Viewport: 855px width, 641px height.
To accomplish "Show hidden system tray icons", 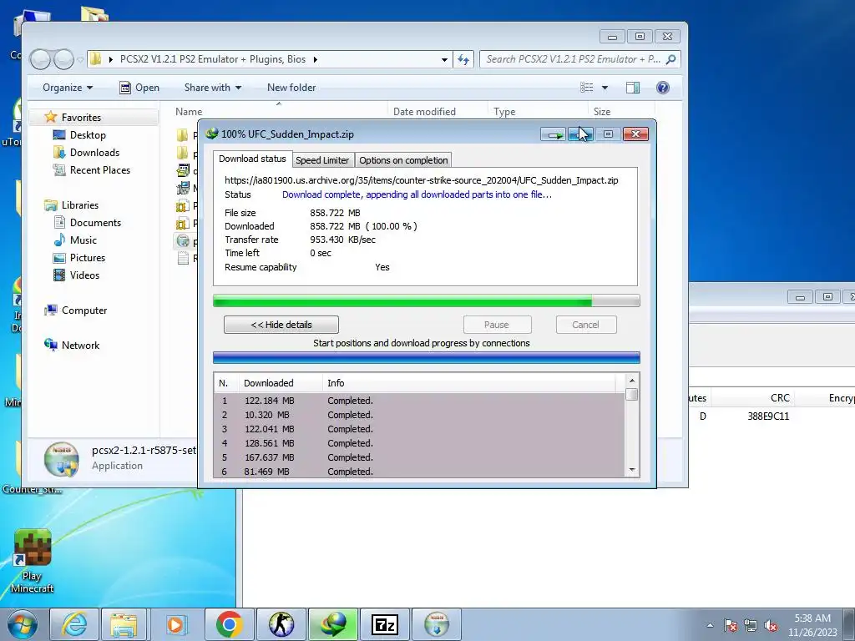I will [710, 625].
